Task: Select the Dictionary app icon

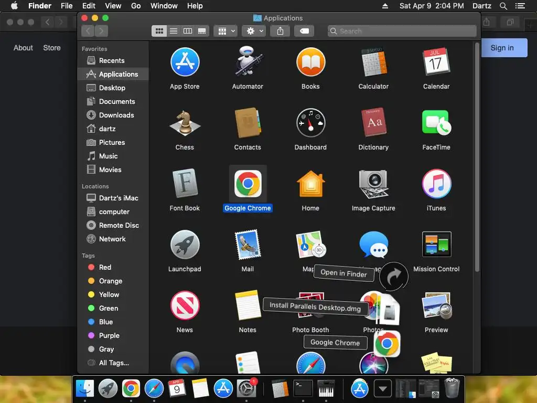Action: click(373, 123)
